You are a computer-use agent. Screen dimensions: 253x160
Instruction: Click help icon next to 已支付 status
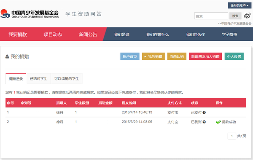204,112
